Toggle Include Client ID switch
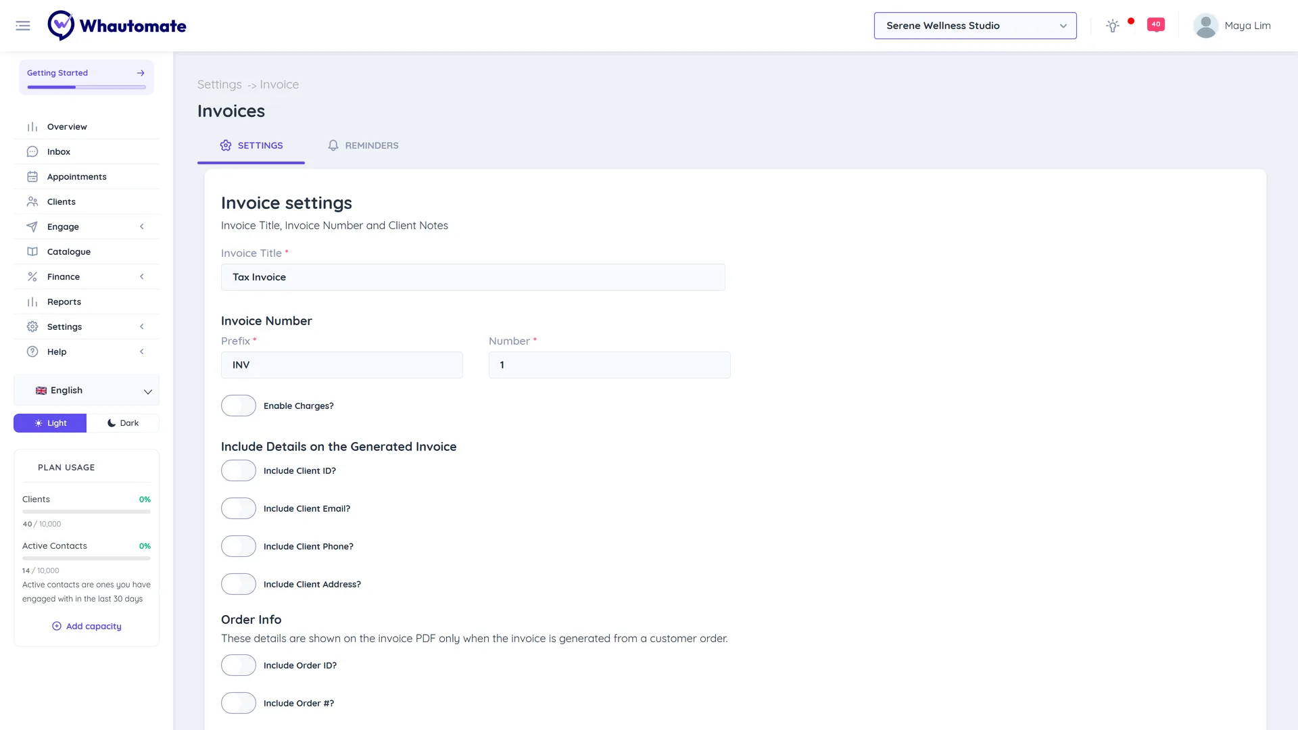 pyautogui.click(x=239, y=470)
